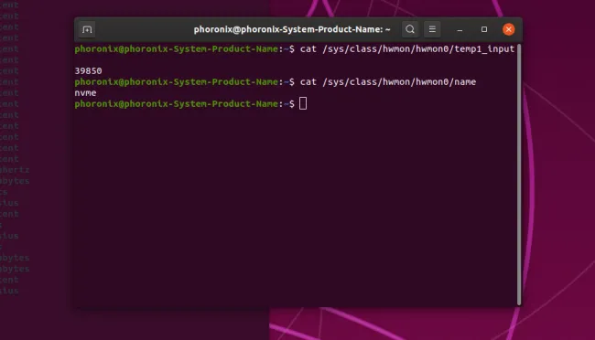This screenshot has width=595, height=340.
Task: Open the terminal hamburger menu
Action: pos(432,29)
